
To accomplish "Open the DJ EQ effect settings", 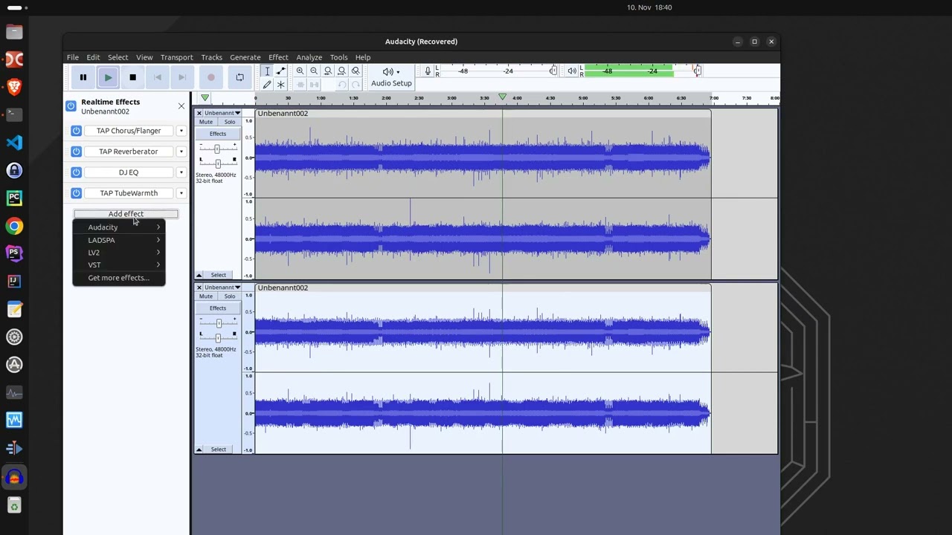I will 129,172.
